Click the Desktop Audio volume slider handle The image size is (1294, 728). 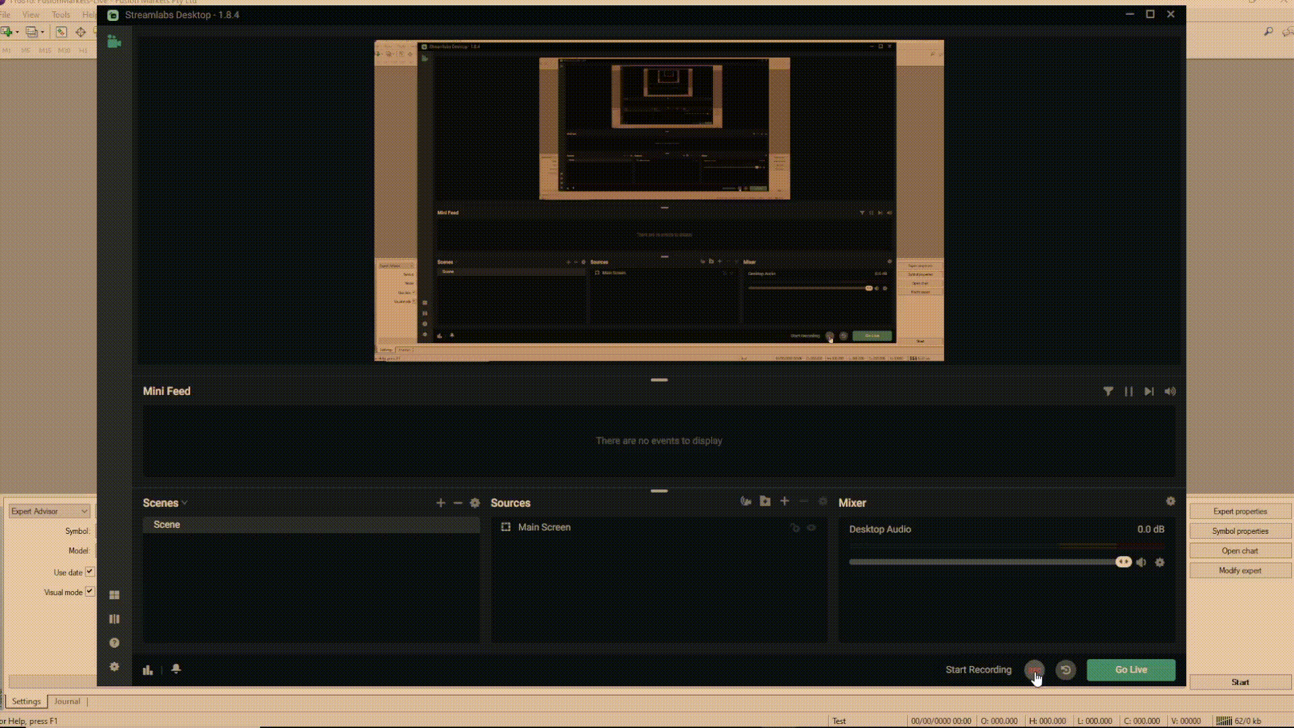tap(1123, 562)
